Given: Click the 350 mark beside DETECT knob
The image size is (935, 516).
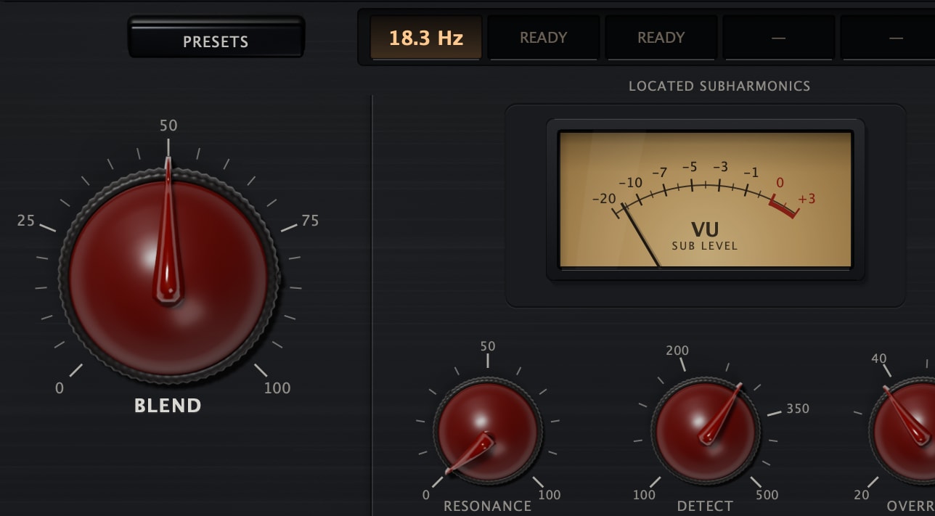Looking at the screenshot, I should [x=798, y=409].
